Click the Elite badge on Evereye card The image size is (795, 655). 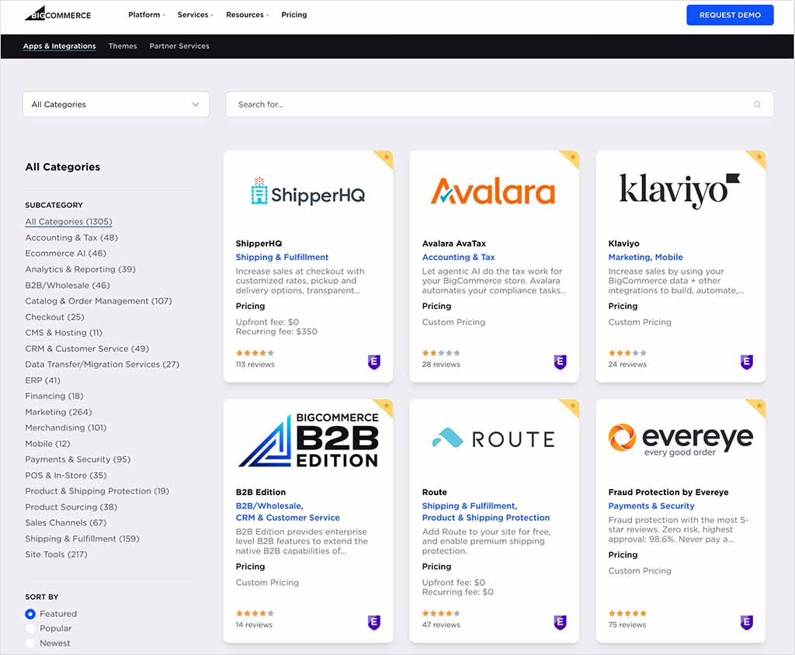746,622
